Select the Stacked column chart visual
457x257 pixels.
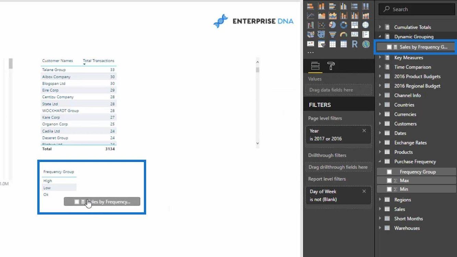[321, 6]
